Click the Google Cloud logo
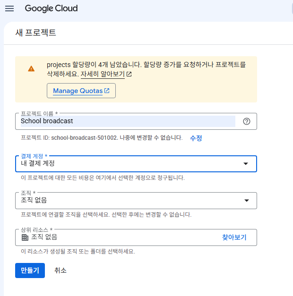This screenshot has height=296, width=293. click(51, 8)
